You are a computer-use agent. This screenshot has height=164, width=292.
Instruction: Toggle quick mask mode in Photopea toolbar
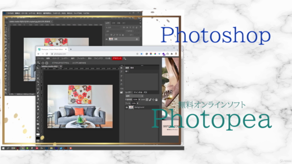pyautogui.click(x=38, y=141)
